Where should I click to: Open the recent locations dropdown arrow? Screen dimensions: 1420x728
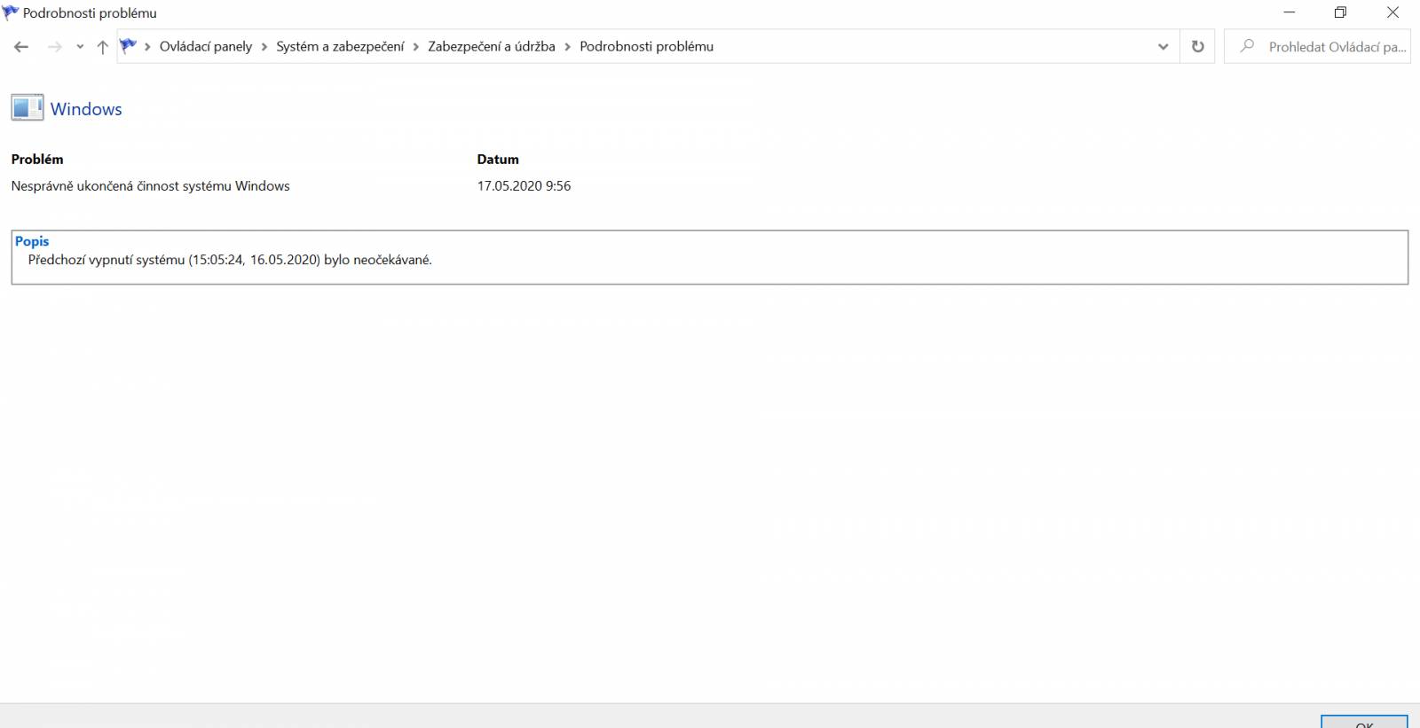[x=80, y=47]
